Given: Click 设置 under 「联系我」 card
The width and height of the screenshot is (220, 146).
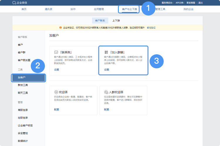Looking at the screenshot, I should [57, 69].
